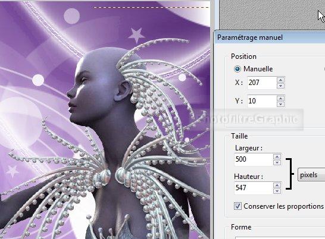Click the X position field showing 207
This screenshot has height=239, width=325.
coord(262,83)
